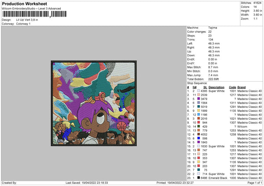Click thread code '1000' in stop 23
The height and width of the screenshot is (186, 264).
click(233, 178)
